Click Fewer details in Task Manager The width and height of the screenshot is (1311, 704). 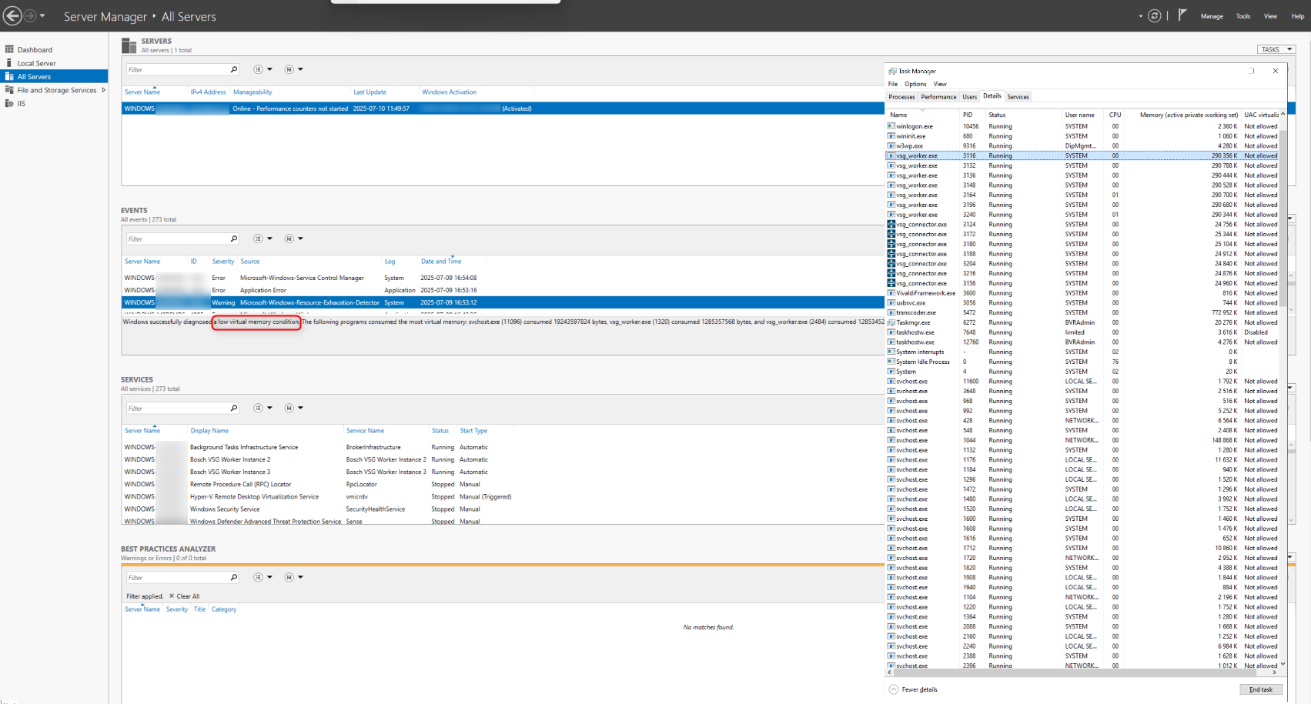point(918,689)
